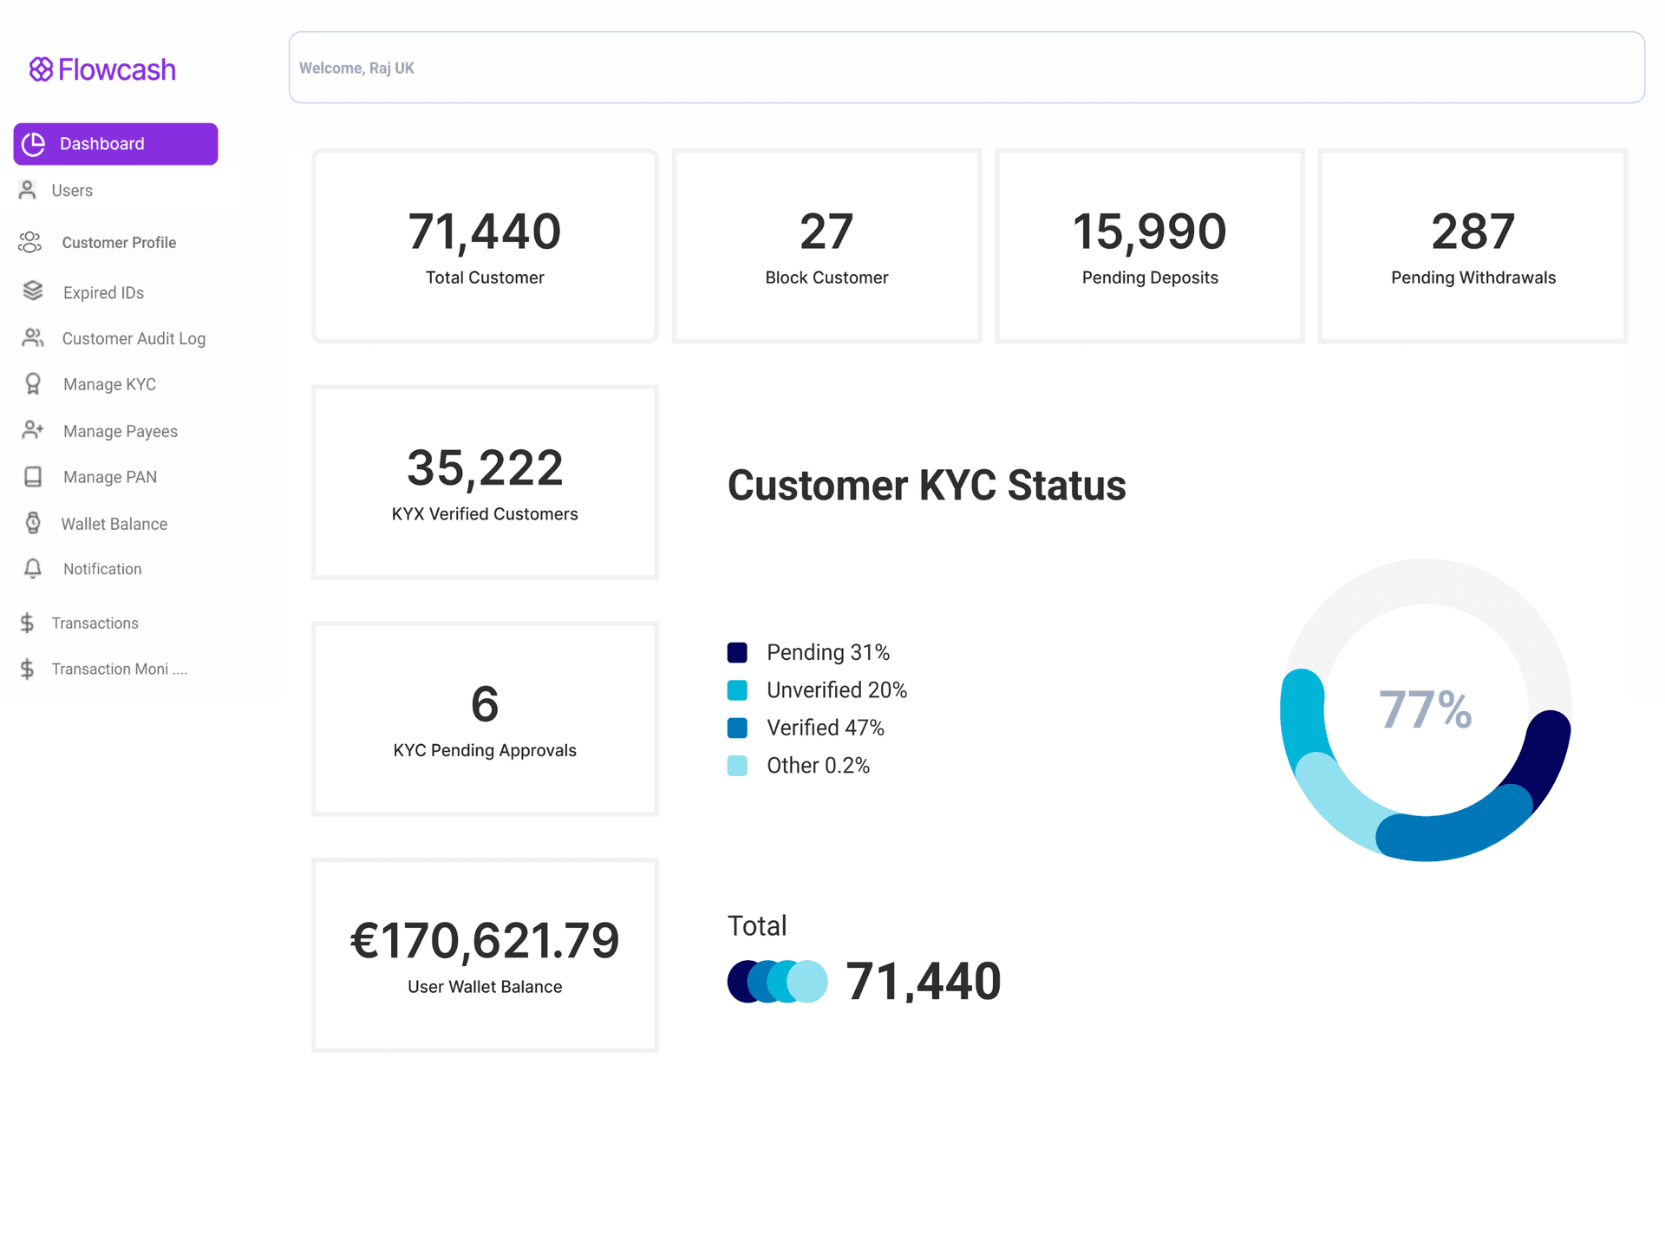Screen dimensions: 1665x1241
Task: Open the KYC Pending Approvals card
Action: coord(484,719)
